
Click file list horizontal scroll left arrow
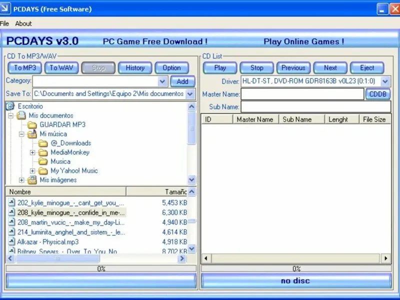click(10, 258)
